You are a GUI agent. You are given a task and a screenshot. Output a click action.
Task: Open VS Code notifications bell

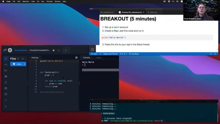tap(215, 54)
